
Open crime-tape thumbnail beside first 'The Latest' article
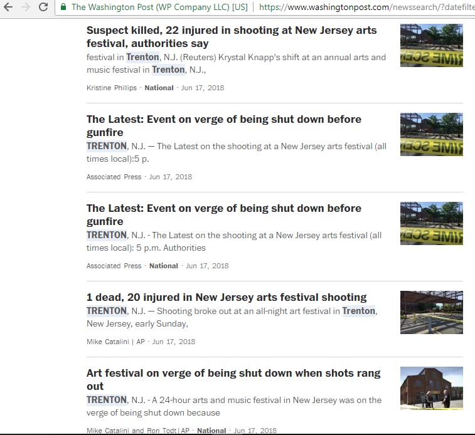pyautogui.click(x=431, y=134)
